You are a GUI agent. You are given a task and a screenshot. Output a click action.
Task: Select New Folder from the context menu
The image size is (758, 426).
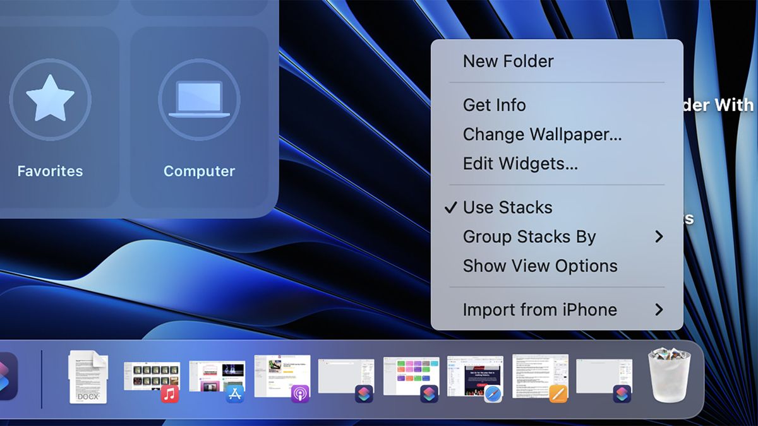click(x=508, y=61)
